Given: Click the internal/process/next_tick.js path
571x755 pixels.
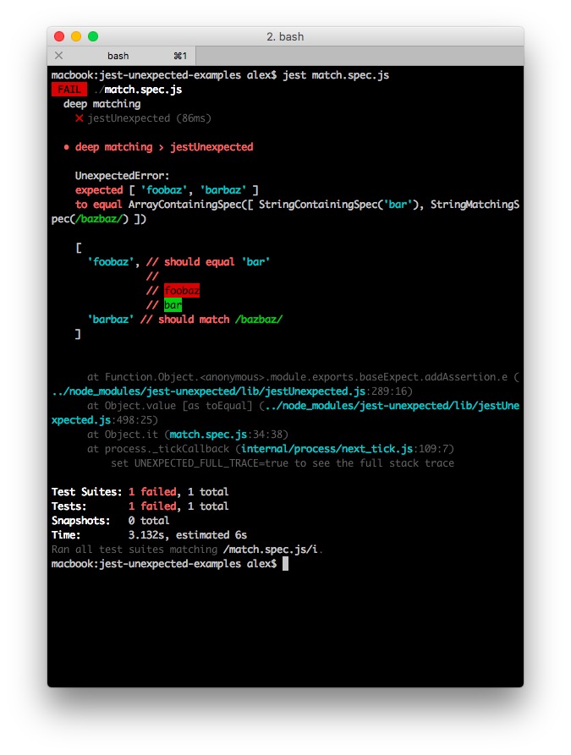Looking at the screenshot, I should pos(327,449).
